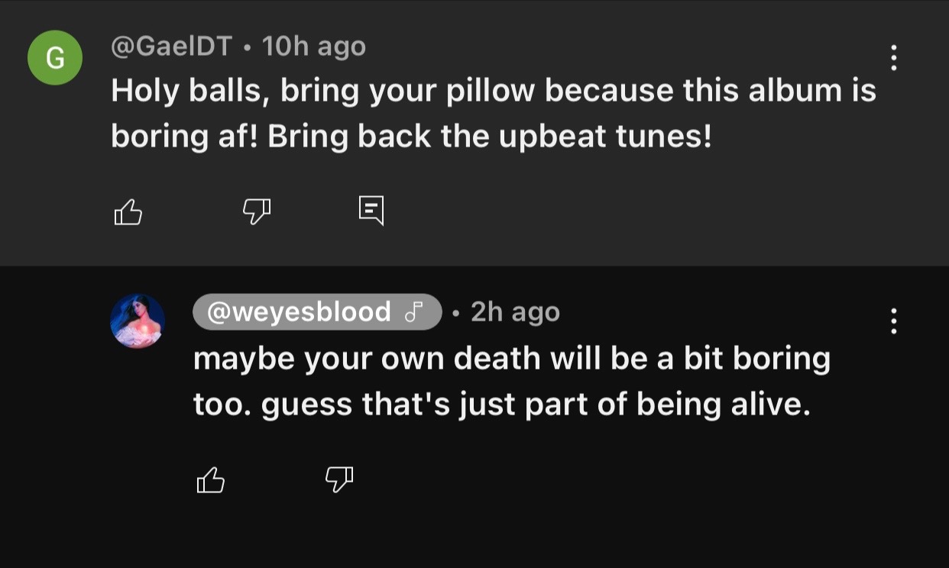The width and height of the screenshot is (949, 568).
Task: Open more options for @GaelDT's comment
Action: click(893, 58)
